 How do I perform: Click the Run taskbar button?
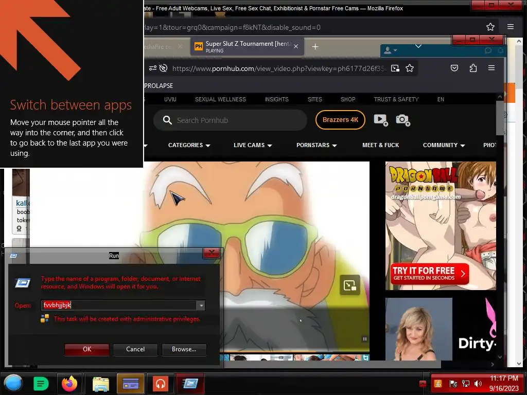tap(190, 383)
